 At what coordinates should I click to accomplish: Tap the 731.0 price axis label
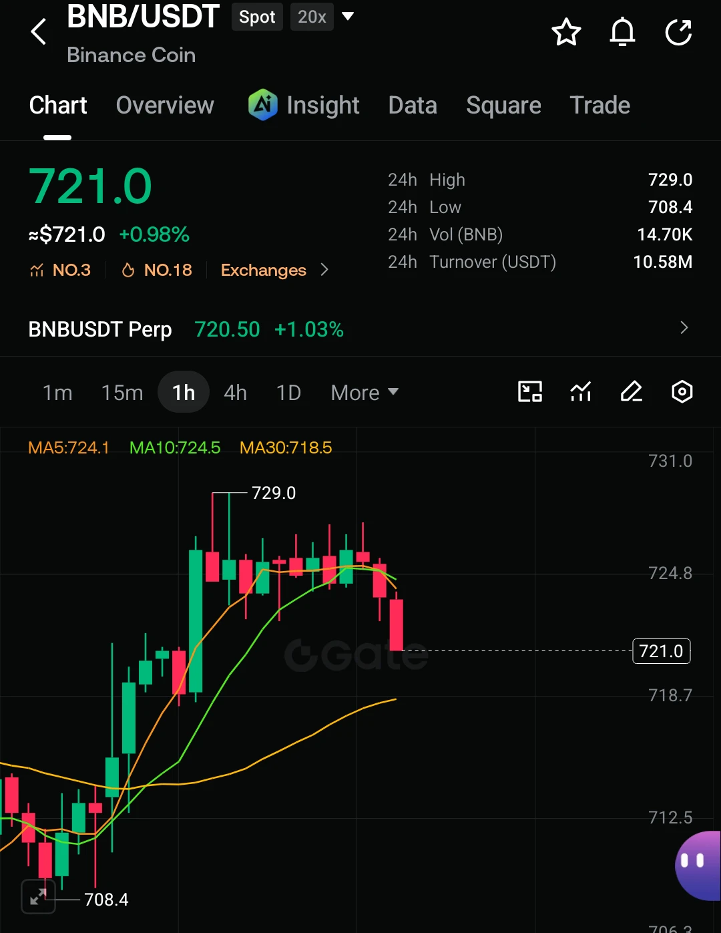click(x=670, y=461)
